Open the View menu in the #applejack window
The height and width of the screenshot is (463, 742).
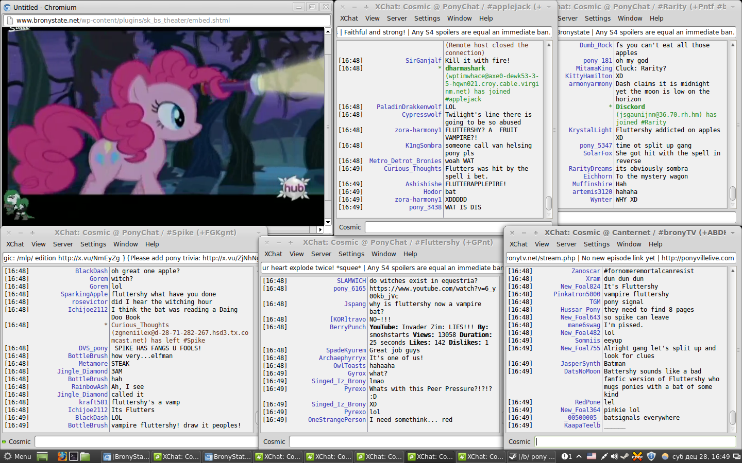click(373, 19)
